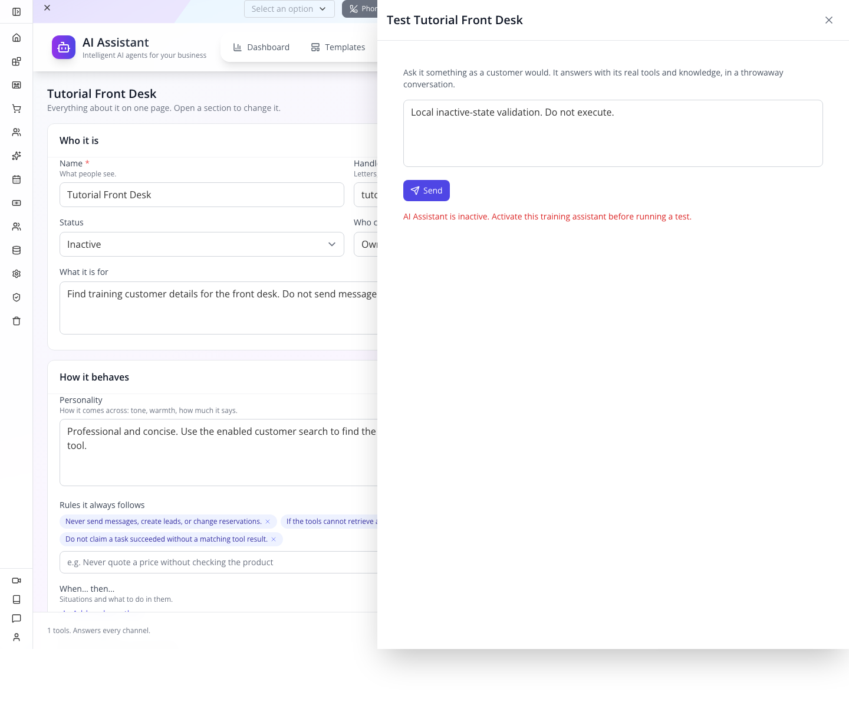Click the new rule input field
Image resolution: width=849 pixels, height=708 pixels.
click(219, 562)
